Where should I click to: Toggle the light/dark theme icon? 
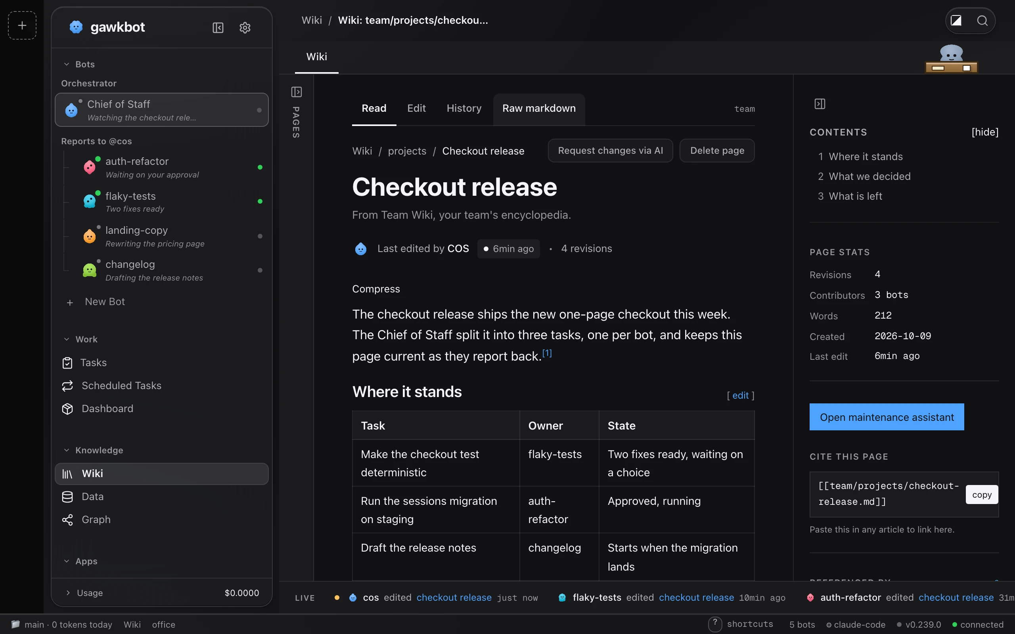pyautogui.click(x=956, y=21)
